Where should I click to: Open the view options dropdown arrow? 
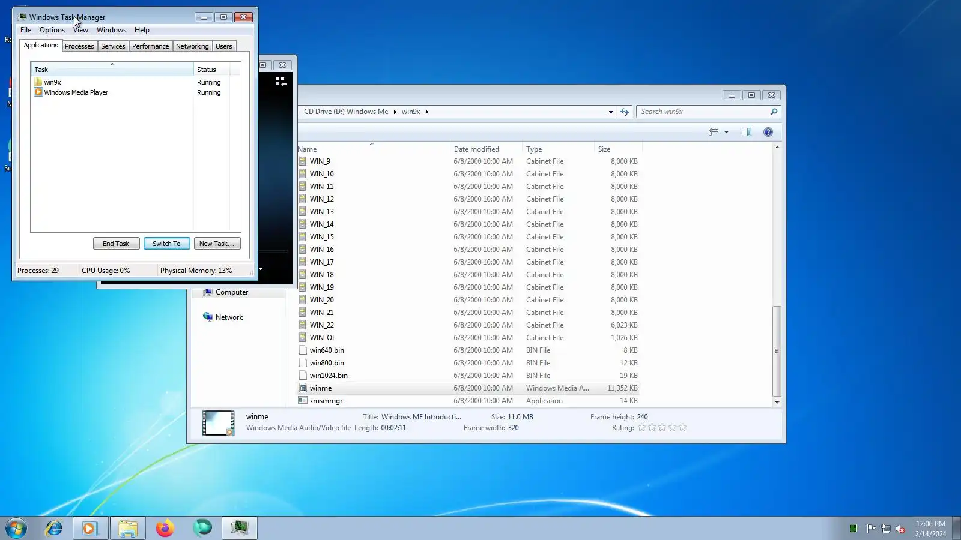(x=726, y=132)
